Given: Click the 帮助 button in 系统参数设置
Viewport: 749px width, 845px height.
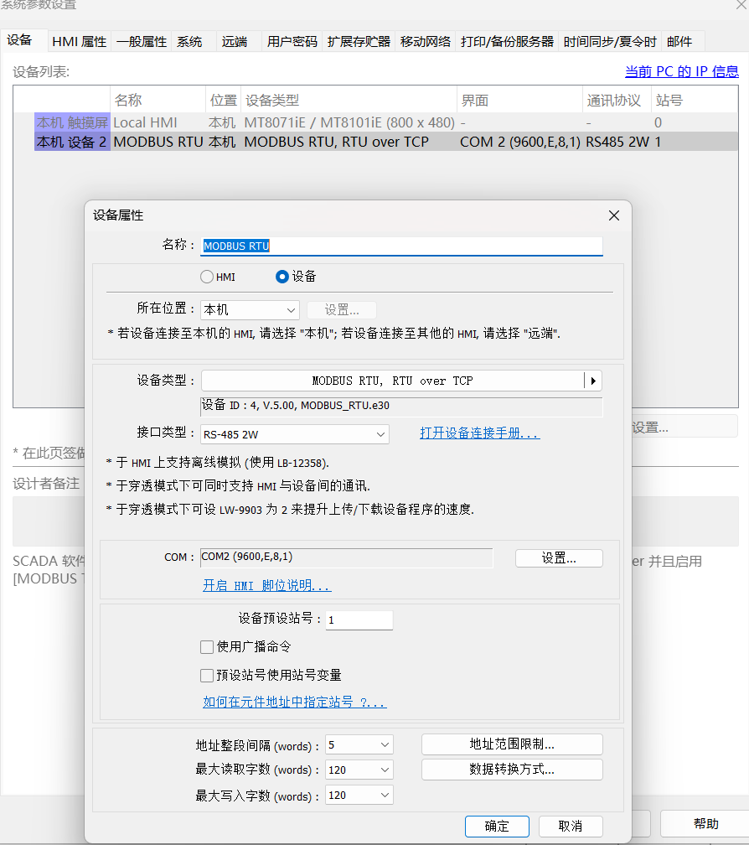Looking at the screenshot, I should coord(705,824).
